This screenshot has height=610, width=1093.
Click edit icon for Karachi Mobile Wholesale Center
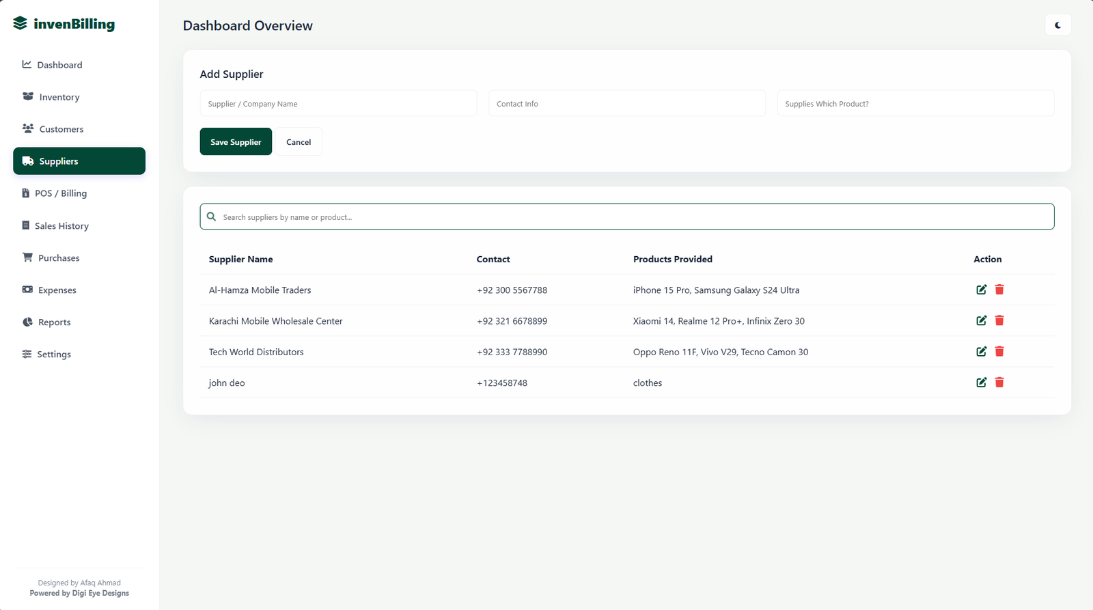coord(981,320)
